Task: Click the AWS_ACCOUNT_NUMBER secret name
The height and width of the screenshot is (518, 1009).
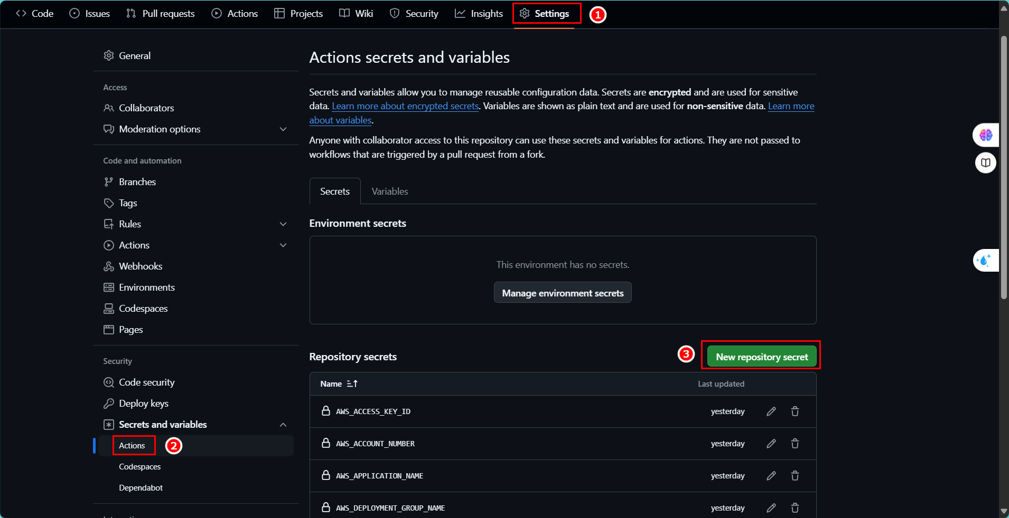Action: [x=375, y=444]
